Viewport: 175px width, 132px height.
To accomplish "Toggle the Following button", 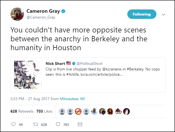I will pyautogui.click(x=142, y=14).
